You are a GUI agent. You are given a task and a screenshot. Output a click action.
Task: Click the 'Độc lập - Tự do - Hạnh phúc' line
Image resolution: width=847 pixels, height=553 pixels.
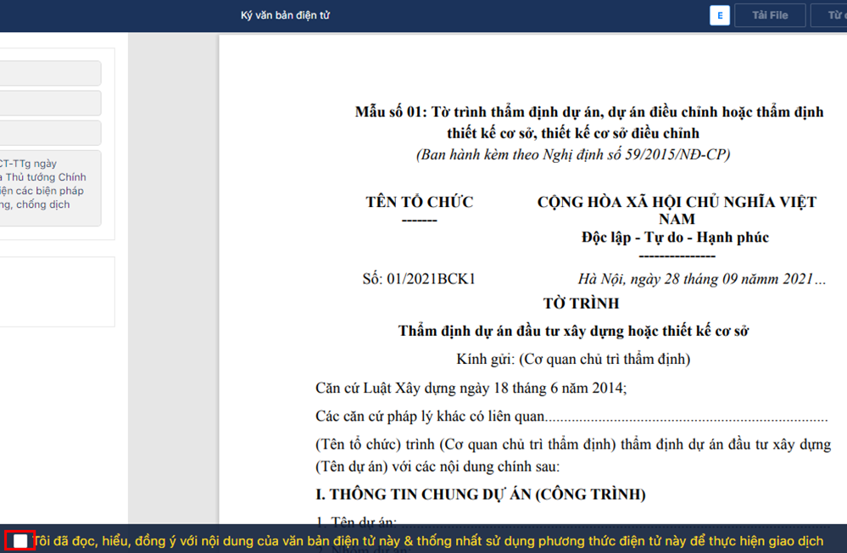[675, 237]
